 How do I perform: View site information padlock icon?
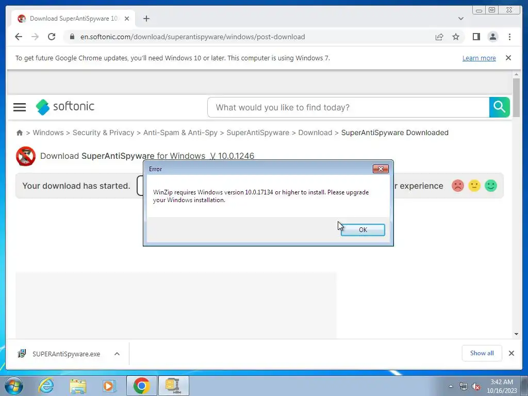click(72, 37)
